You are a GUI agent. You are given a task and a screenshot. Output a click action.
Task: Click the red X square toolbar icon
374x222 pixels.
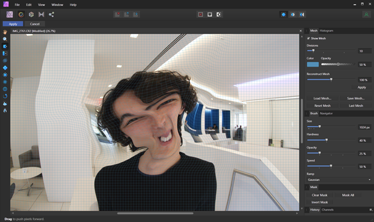tap(201, 14)
